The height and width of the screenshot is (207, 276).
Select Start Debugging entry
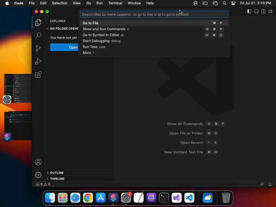(x=154, y=41)
